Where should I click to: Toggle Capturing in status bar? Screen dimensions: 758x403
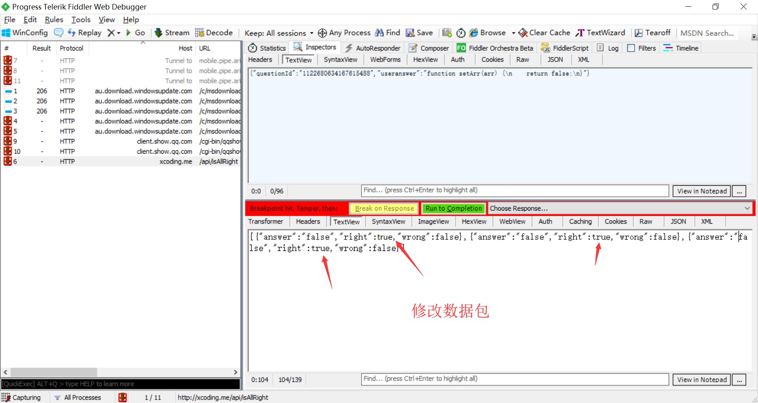tap(21, 397)
